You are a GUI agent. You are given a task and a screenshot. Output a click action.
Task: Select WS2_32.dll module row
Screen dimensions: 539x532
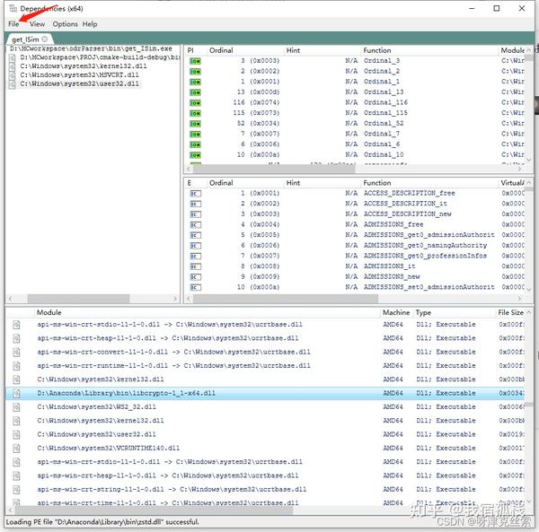click(265, 407)
